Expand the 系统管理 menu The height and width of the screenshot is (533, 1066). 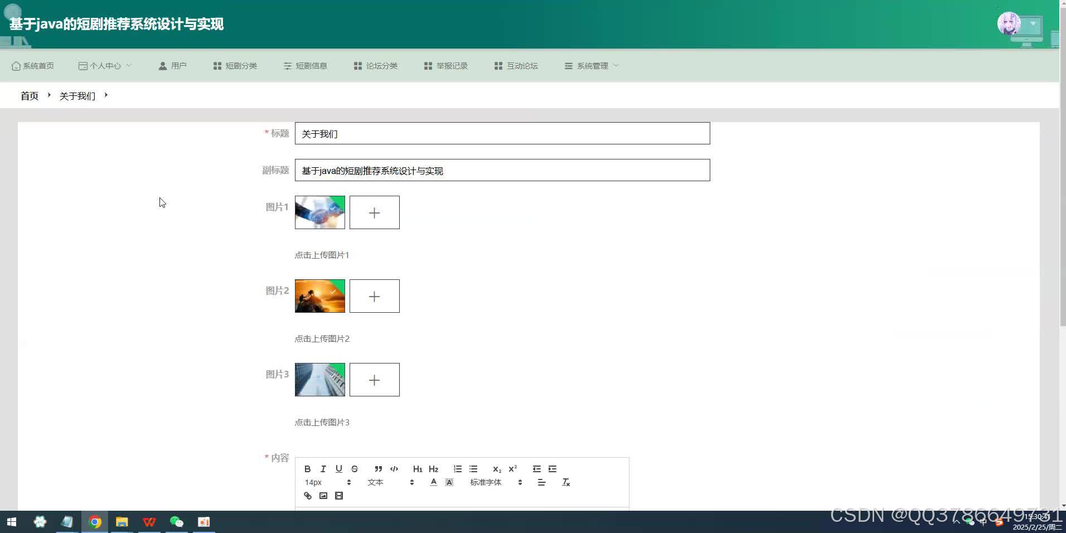click(x=592, y=66)
